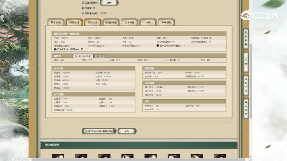287x161 pixels.
Task: Switch to 第二套 attribute point set
Action: pos(100,56)
